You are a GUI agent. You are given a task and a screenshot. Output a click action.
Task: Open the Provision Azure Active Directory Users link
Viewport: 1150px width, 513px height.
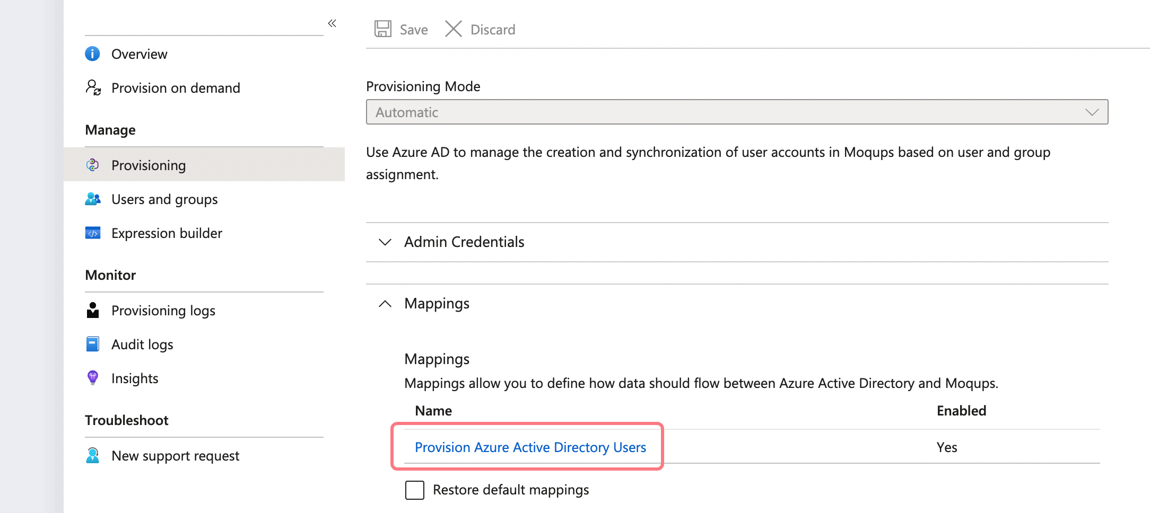pyautogui.click(x=530, y=447)
